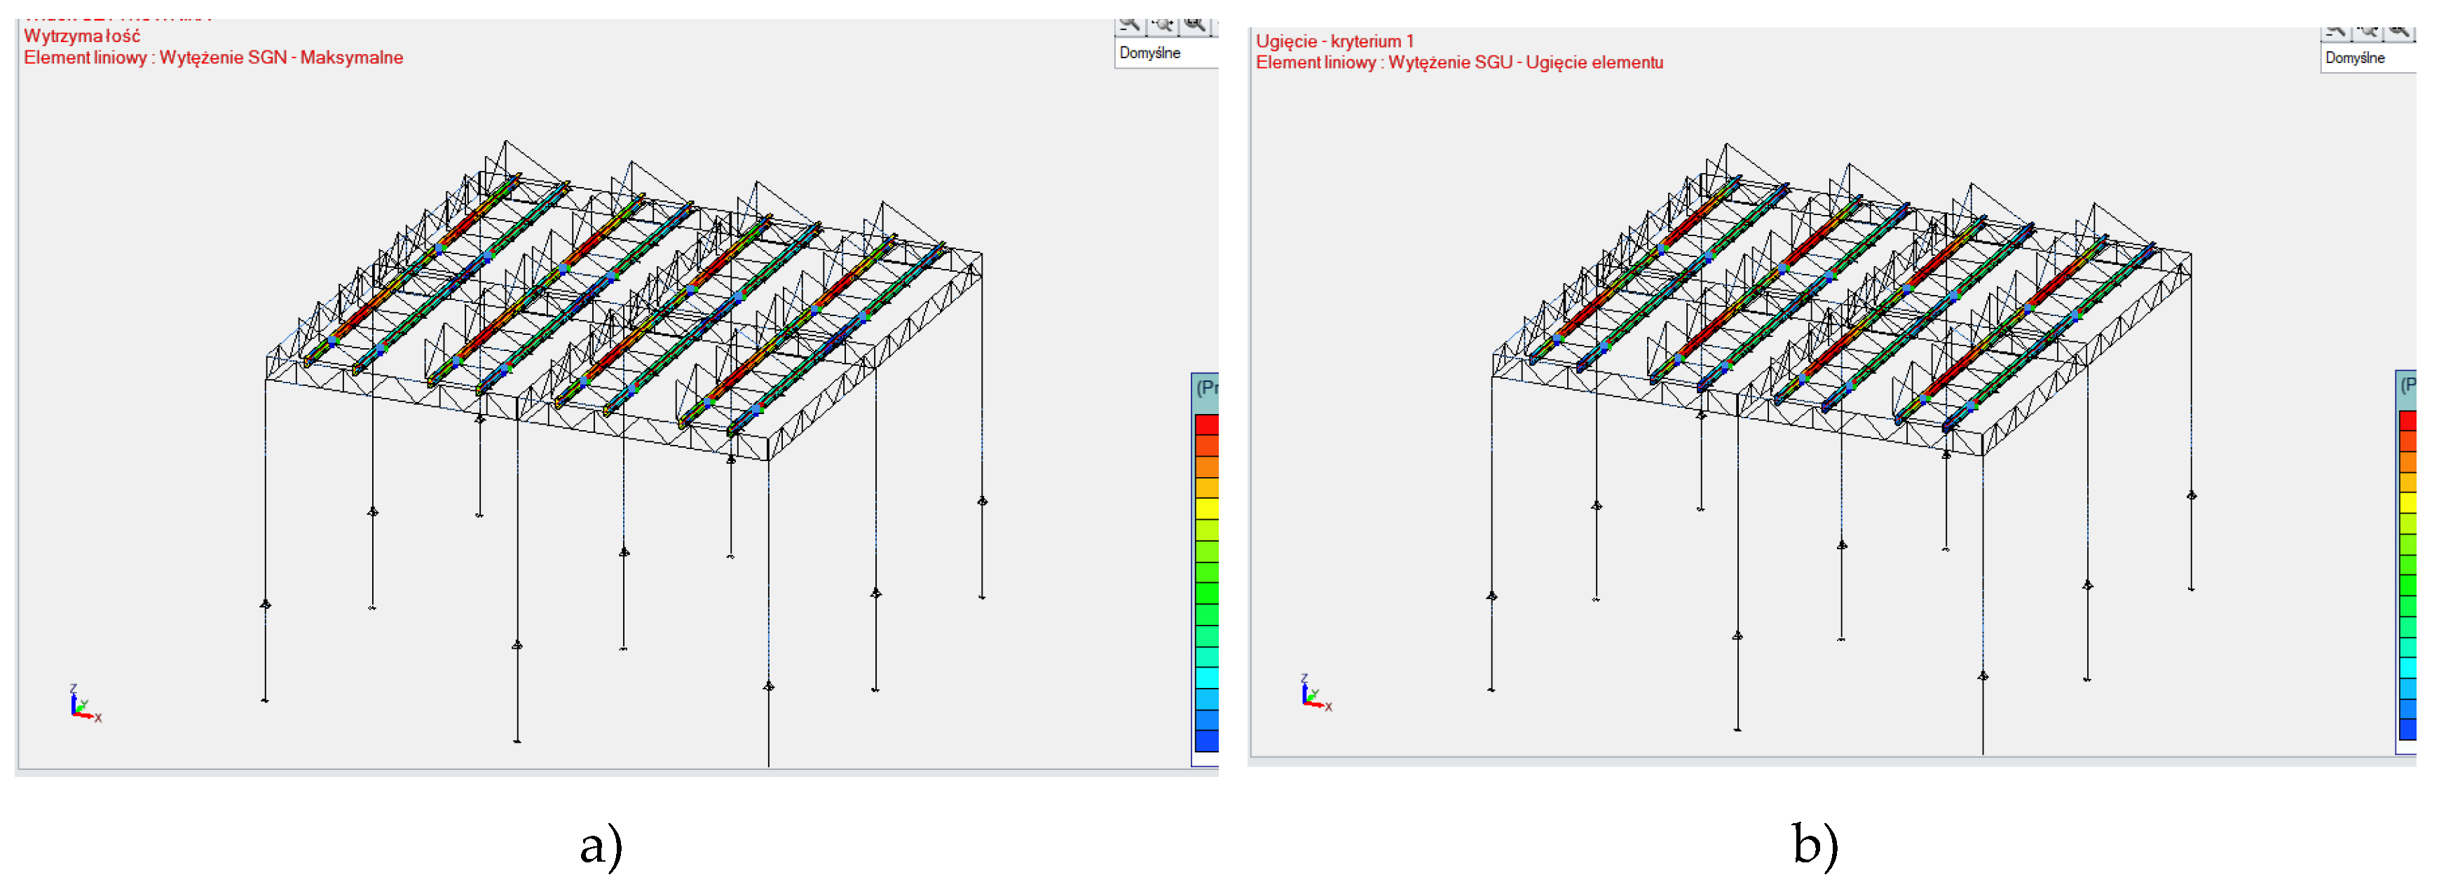
Task: Open the Domyślne dropdown in right view
Action: coord(2367,59)
